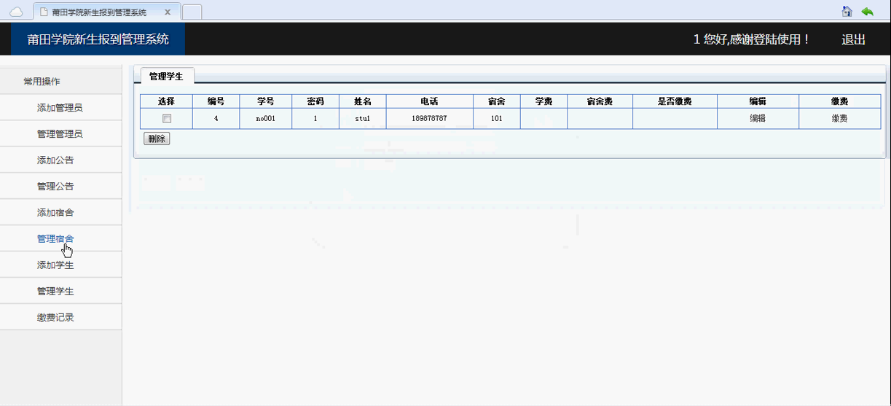The height and width of the screenshot is (406, 891).
Task: Click the phone cell 189878787
Action: tap(430, 118)
